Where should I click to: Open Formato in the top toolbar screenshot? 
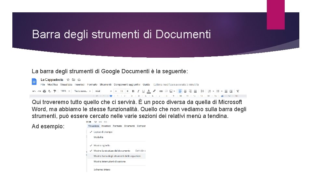pyautogui.click(x=92, y=85)
